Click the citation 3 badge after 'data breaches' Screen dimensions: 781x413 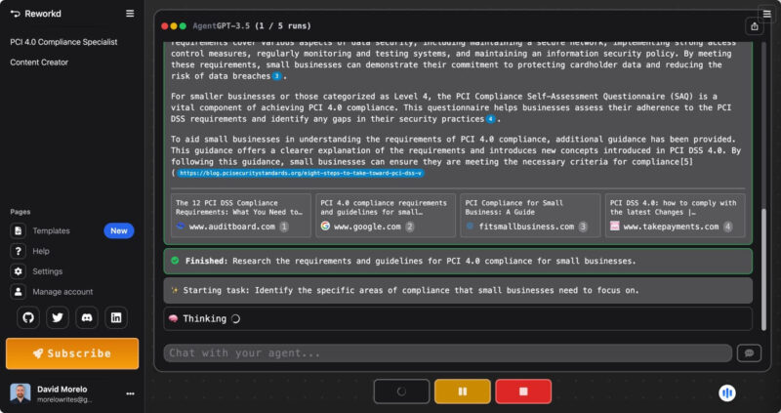pyautogui.click(x=276, y=76)
